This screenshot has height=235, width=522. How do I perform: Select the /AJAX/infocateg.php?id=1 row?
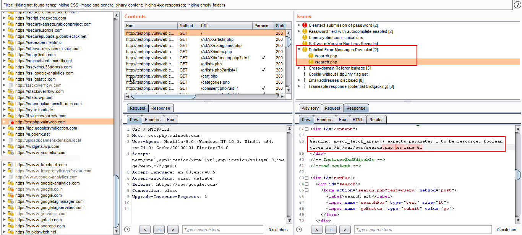point(205,58)
